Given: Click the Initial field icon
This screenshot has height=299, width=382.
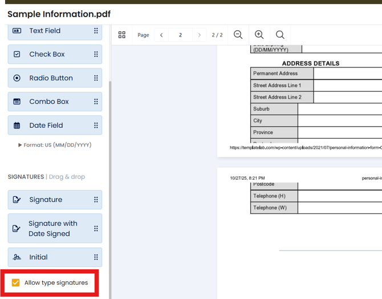Looking at the screenshot, I should (17, 257).
